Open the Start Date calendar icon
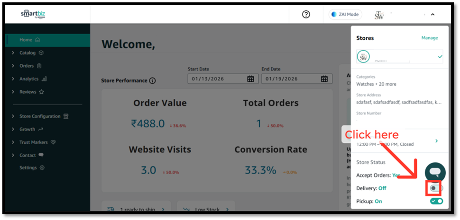This screenshot has height=220, width=460. click(x=250, y=79)
